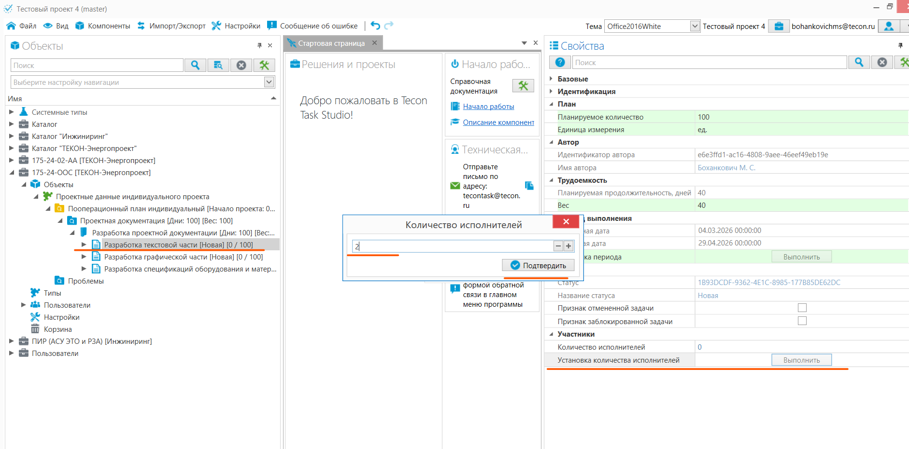Toggle the blocked task checkbox
The width and height of the screenshot is (909, 449).
802,321
